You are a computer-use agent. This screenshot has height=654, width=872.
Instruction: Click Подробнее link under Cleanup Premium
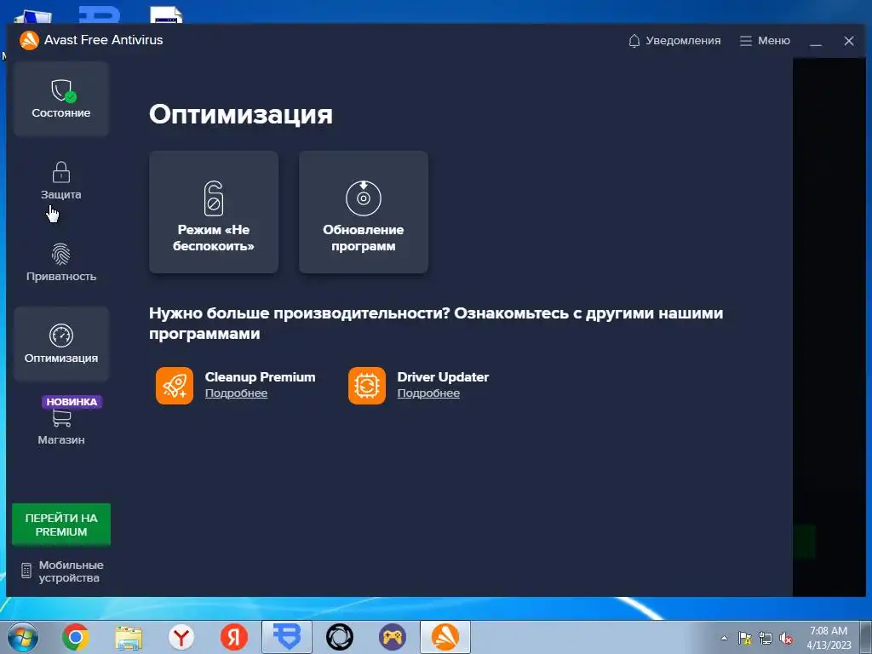(x=237, y=393)
